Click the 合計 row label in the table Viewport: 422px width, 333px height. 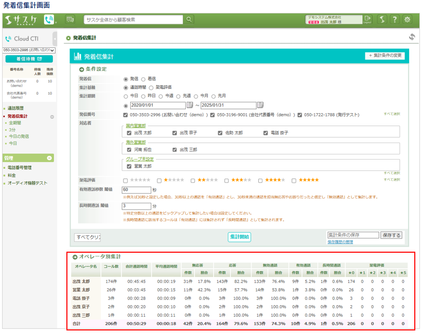pyautogui.click(x=77, y=324)
